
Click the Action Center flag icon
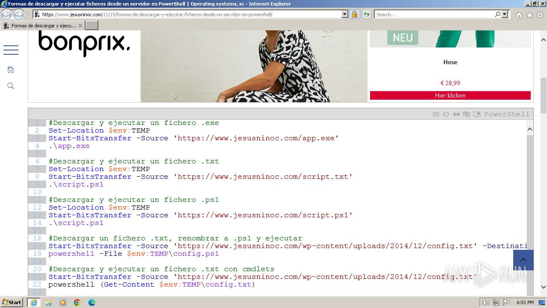pos(506,302)
